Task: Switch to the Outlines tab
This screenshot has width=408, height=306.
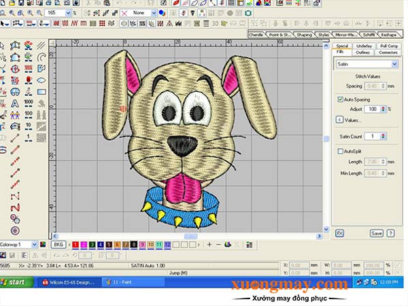Action: [x=364, y=52]
